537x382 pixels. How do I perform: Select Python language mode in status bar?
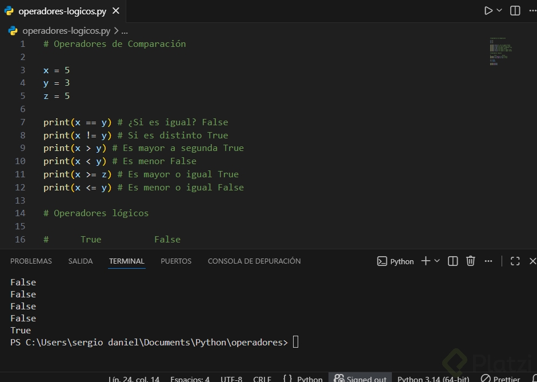pyautogui.click(x=310, y=379)
